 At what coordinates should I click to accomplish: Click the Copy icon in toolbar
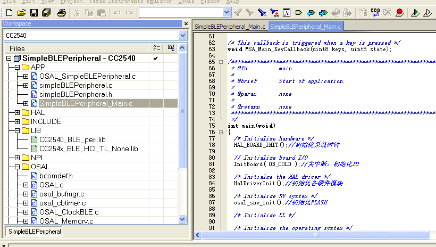click(89, 13)
